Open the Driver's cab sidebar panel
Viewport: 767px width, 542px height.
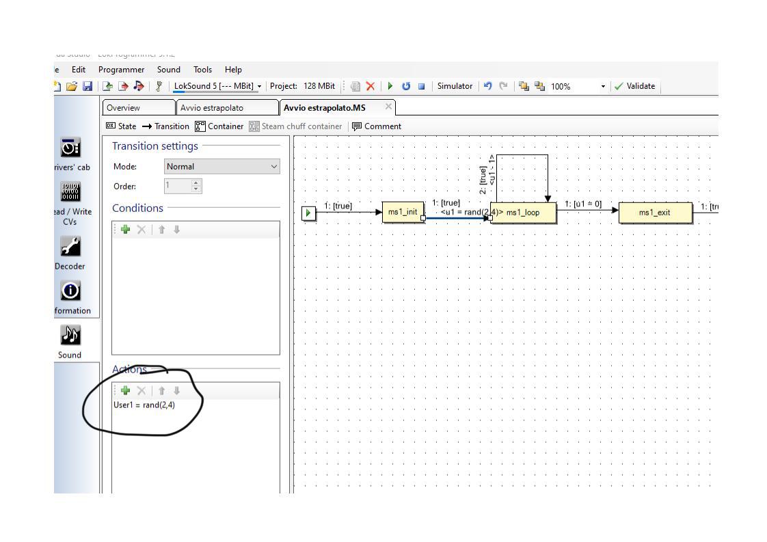(x=70, y=149)
